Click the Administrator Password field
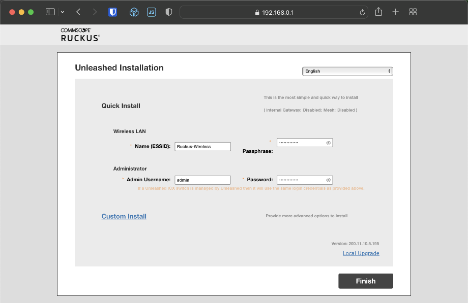 [x=305, y=180]
